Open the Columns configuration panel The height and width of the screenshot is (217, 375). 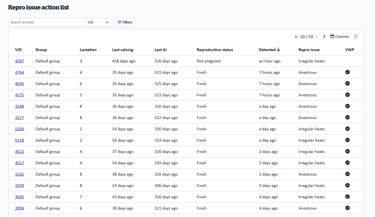[x=339, y=36]
